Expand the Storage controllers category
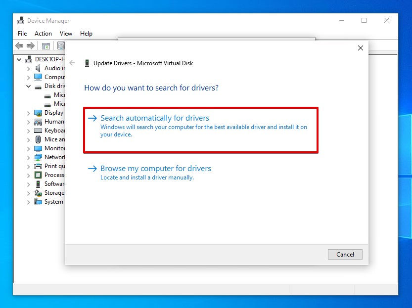 click(x=28, y=193)
